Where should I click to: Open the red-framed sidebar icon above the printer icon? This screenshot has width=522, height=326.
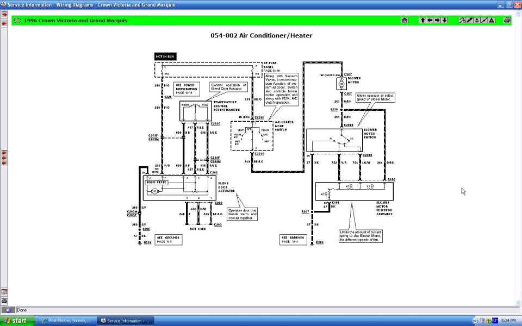pyautogui.click(x=4, y=292)
